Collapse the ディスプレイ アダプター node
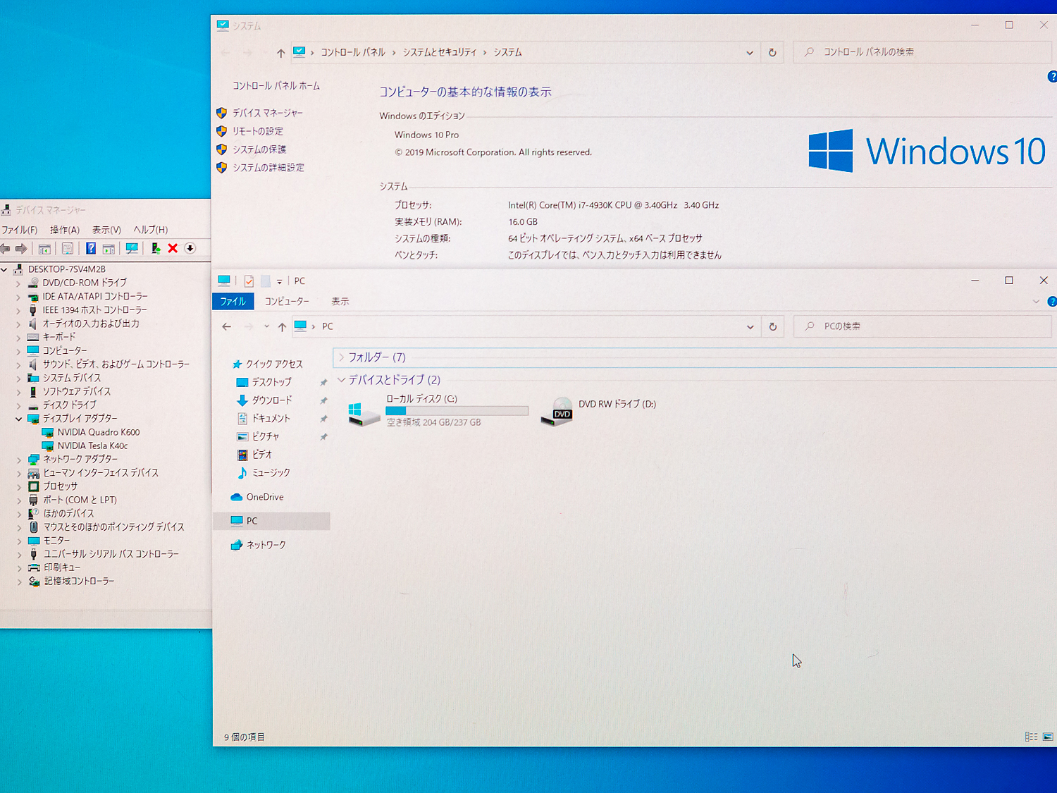 click(18, 419)
